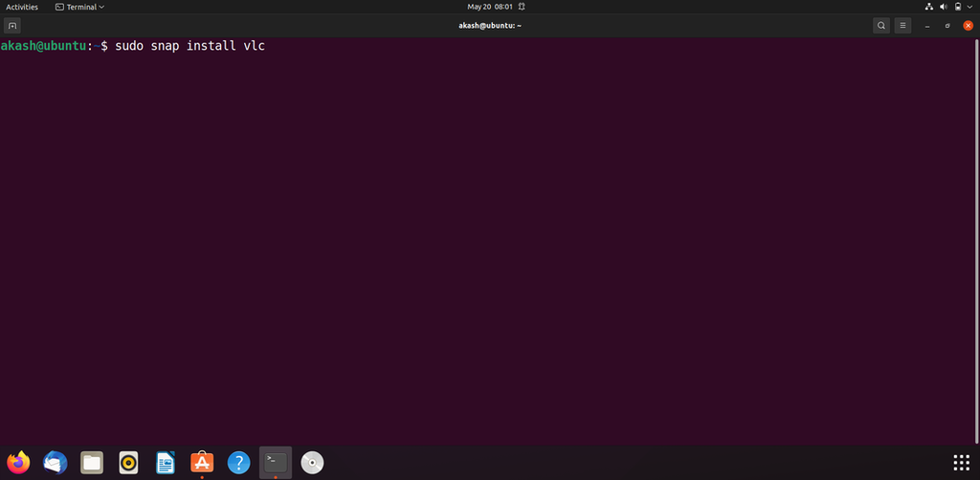The image size is (980, 480).
Task: Open a new terminal tab
Action: 11,26
